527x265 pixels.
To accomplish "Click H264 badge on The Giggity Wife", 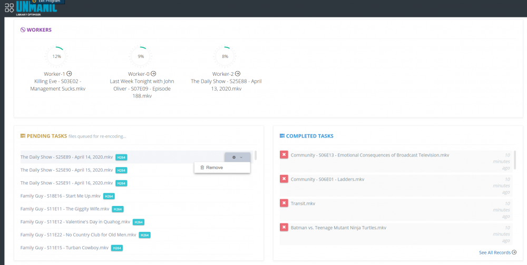I will click(x=118, y=209).
